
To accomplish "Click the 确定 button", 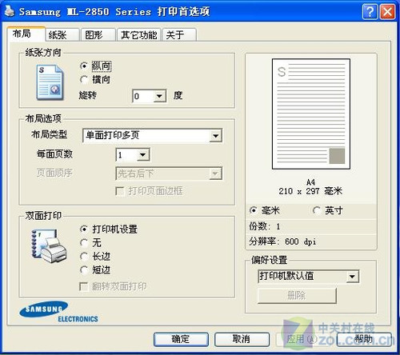I will pyautogui.click(x=181, y=339).
